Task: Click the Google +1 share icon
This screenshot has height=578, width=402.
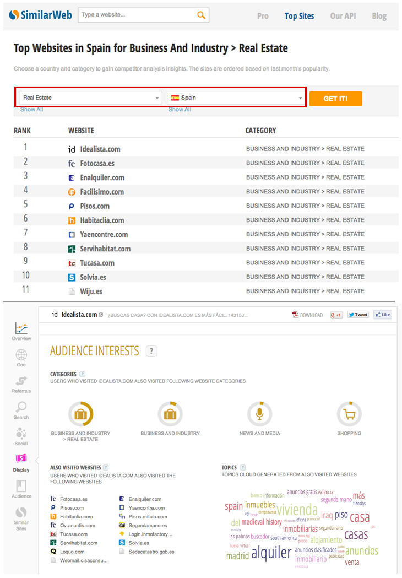Action: coord(336,315)
